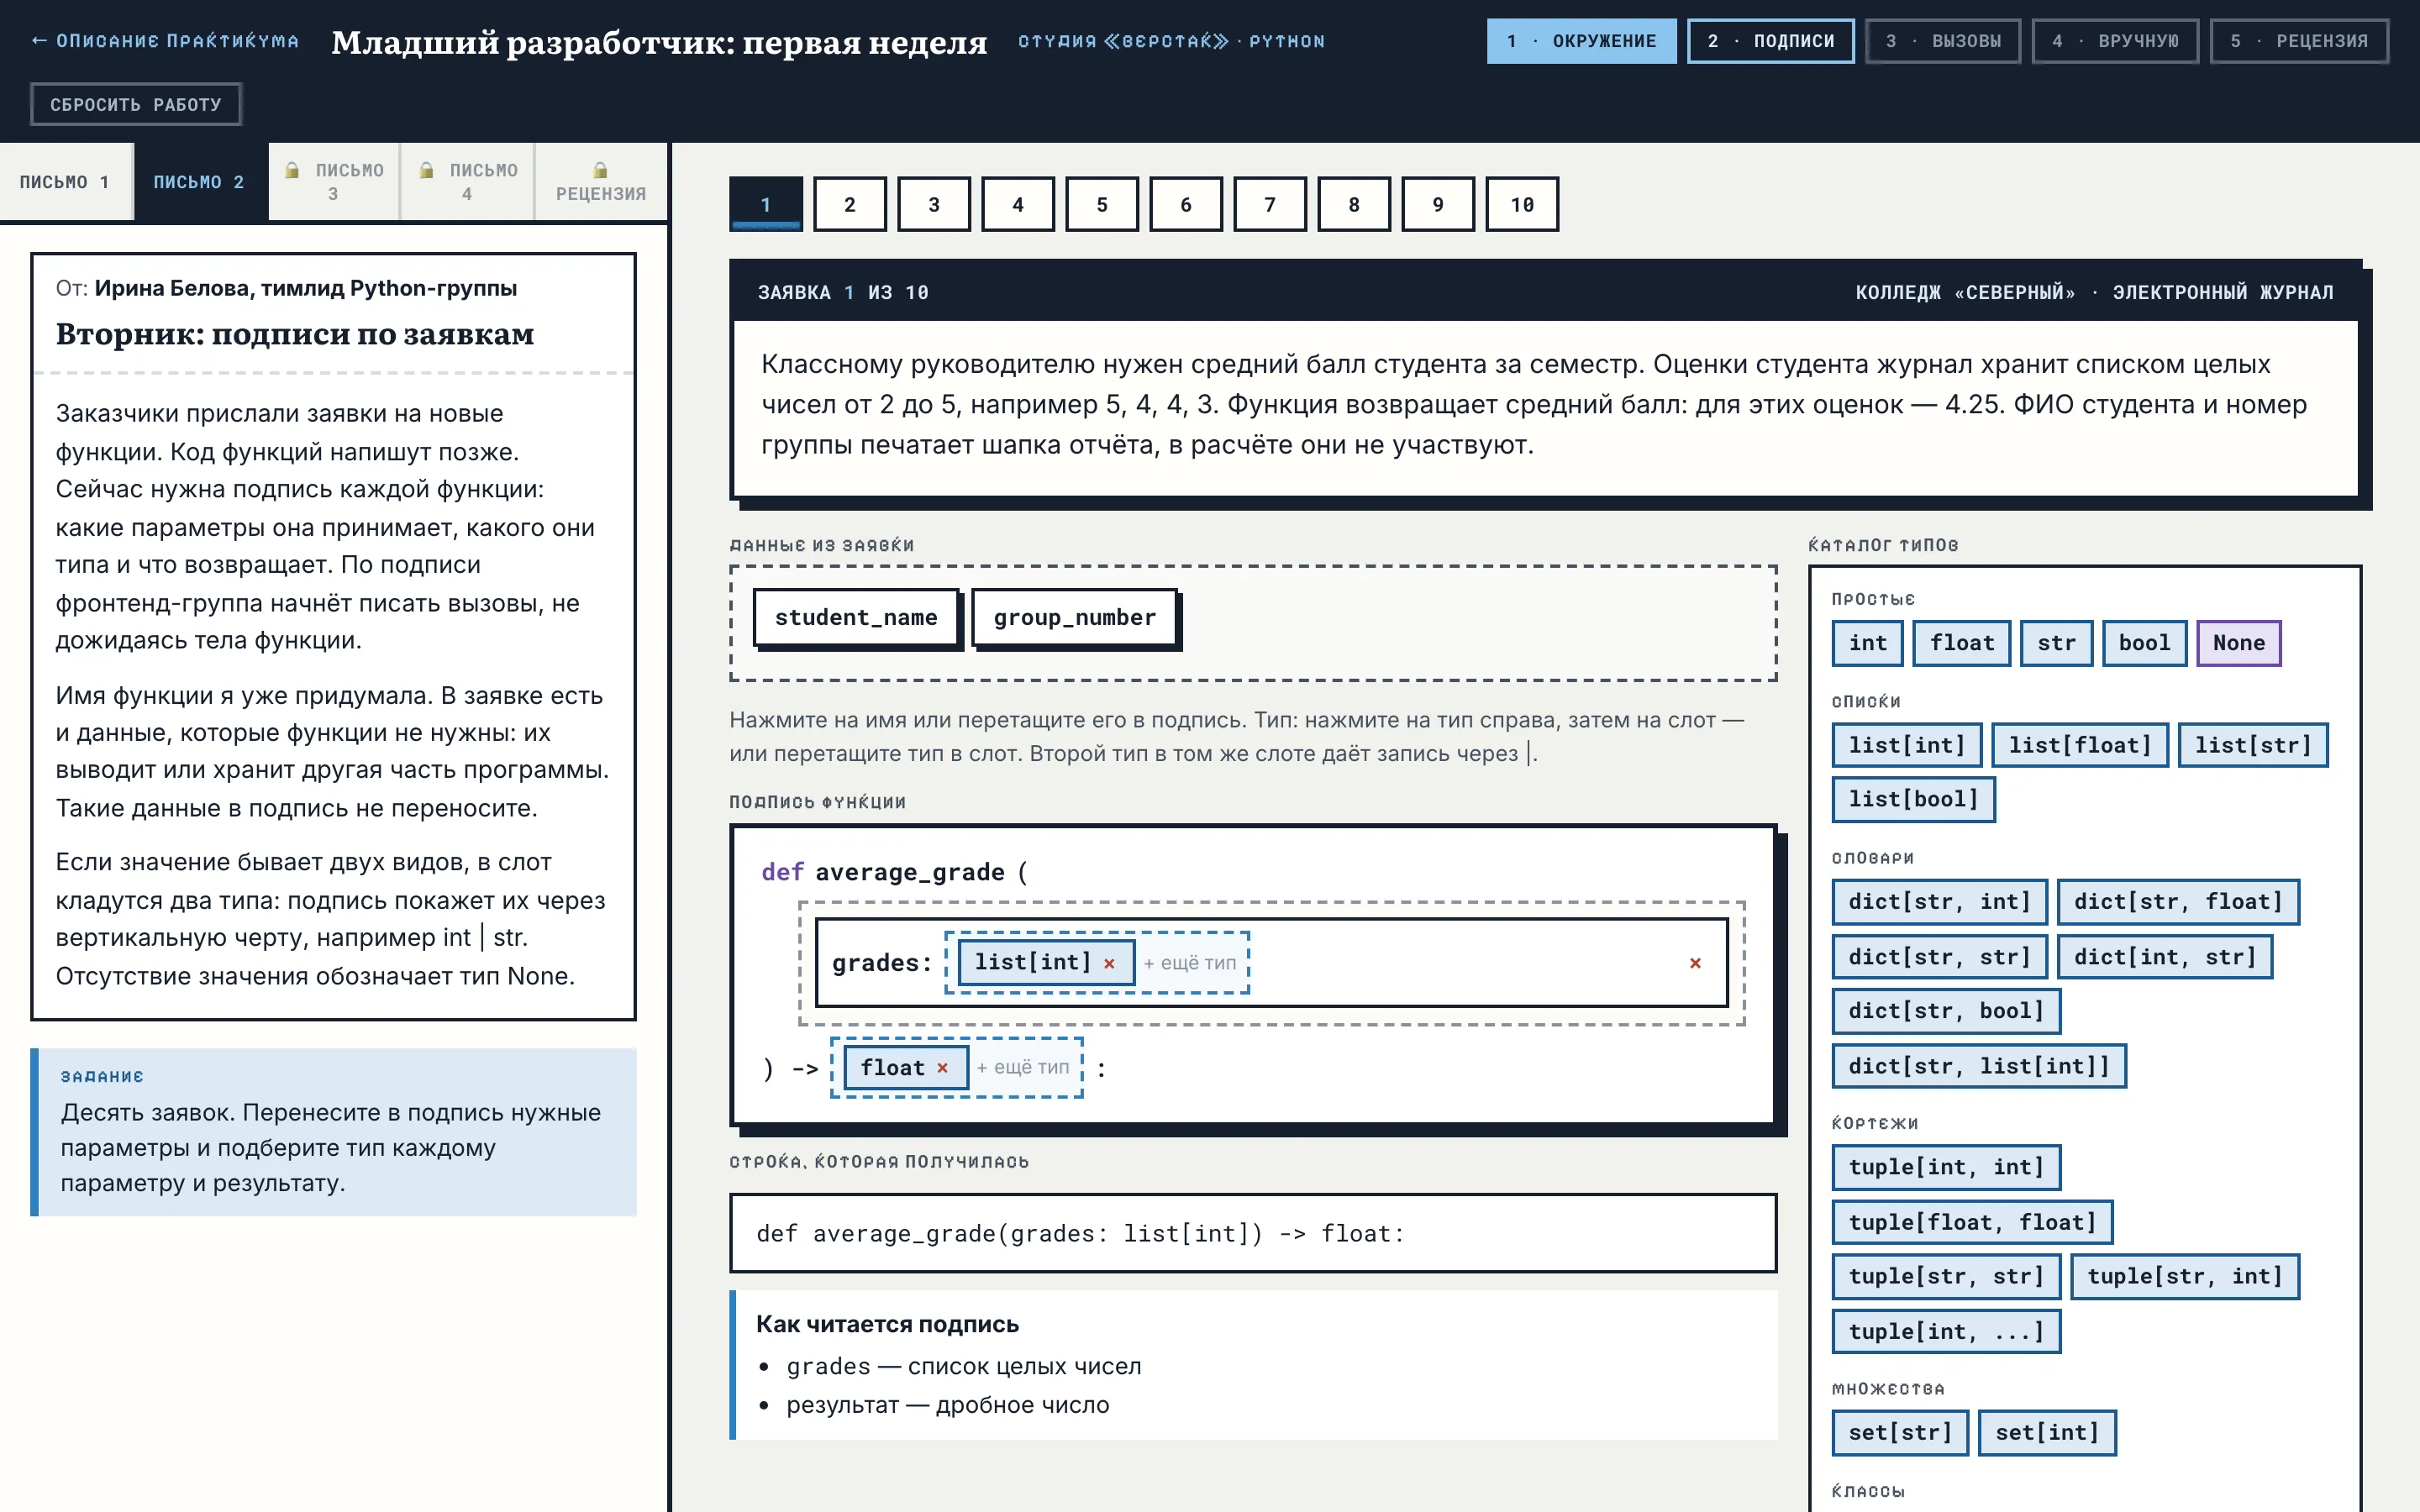This screenshot has width=2420, height=1512.
Task: Select request number 1
Action: [766, 204]
